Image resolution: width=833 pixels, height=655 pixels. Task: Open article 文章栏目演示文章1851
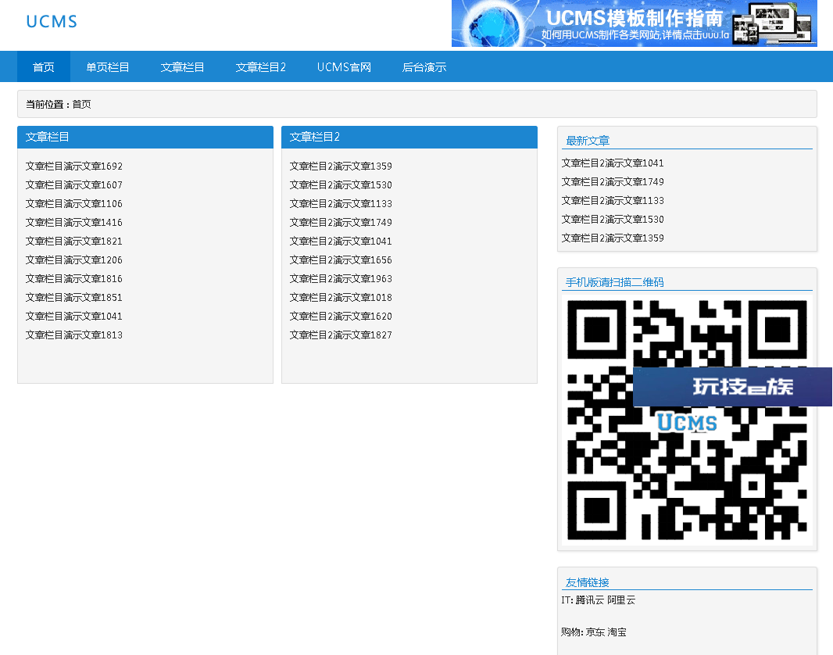pyautogui.click(x=73, y=298)
